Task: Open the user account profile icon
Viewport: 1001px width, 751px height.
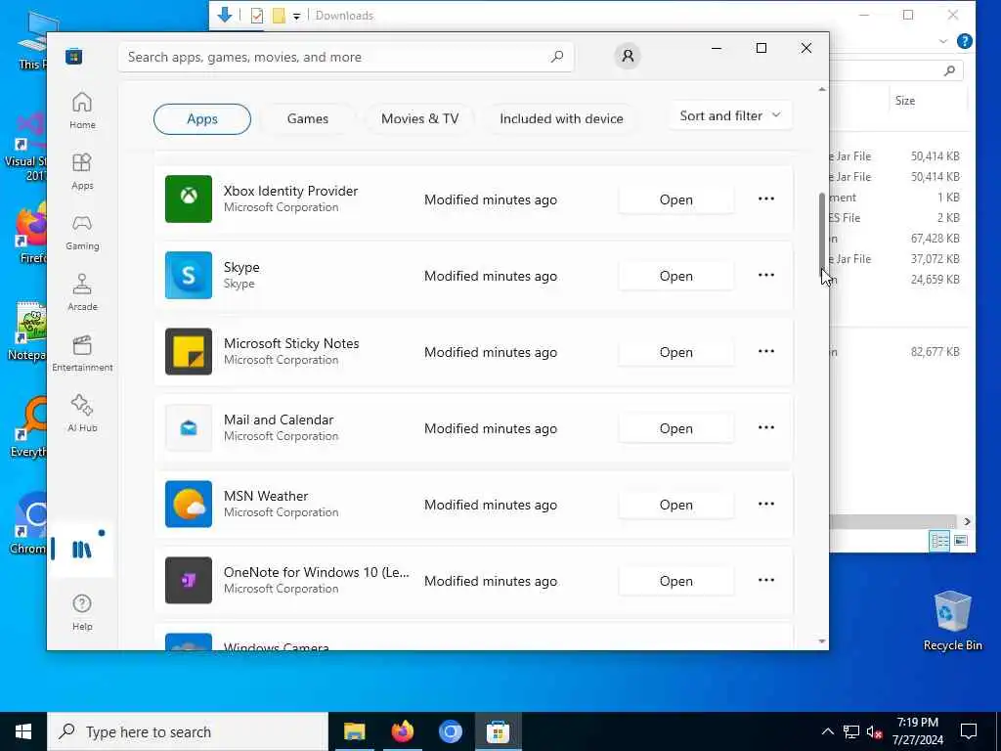Action: click(x=628, y=56)
